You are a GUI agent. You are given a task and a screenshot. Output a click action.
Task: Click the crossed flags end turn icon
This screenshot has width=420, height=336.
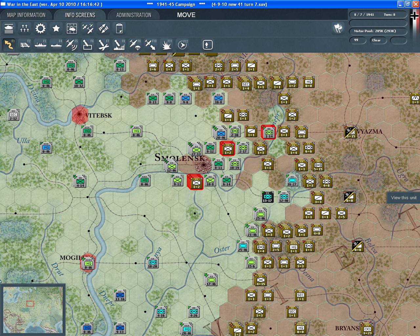point(338,29)
